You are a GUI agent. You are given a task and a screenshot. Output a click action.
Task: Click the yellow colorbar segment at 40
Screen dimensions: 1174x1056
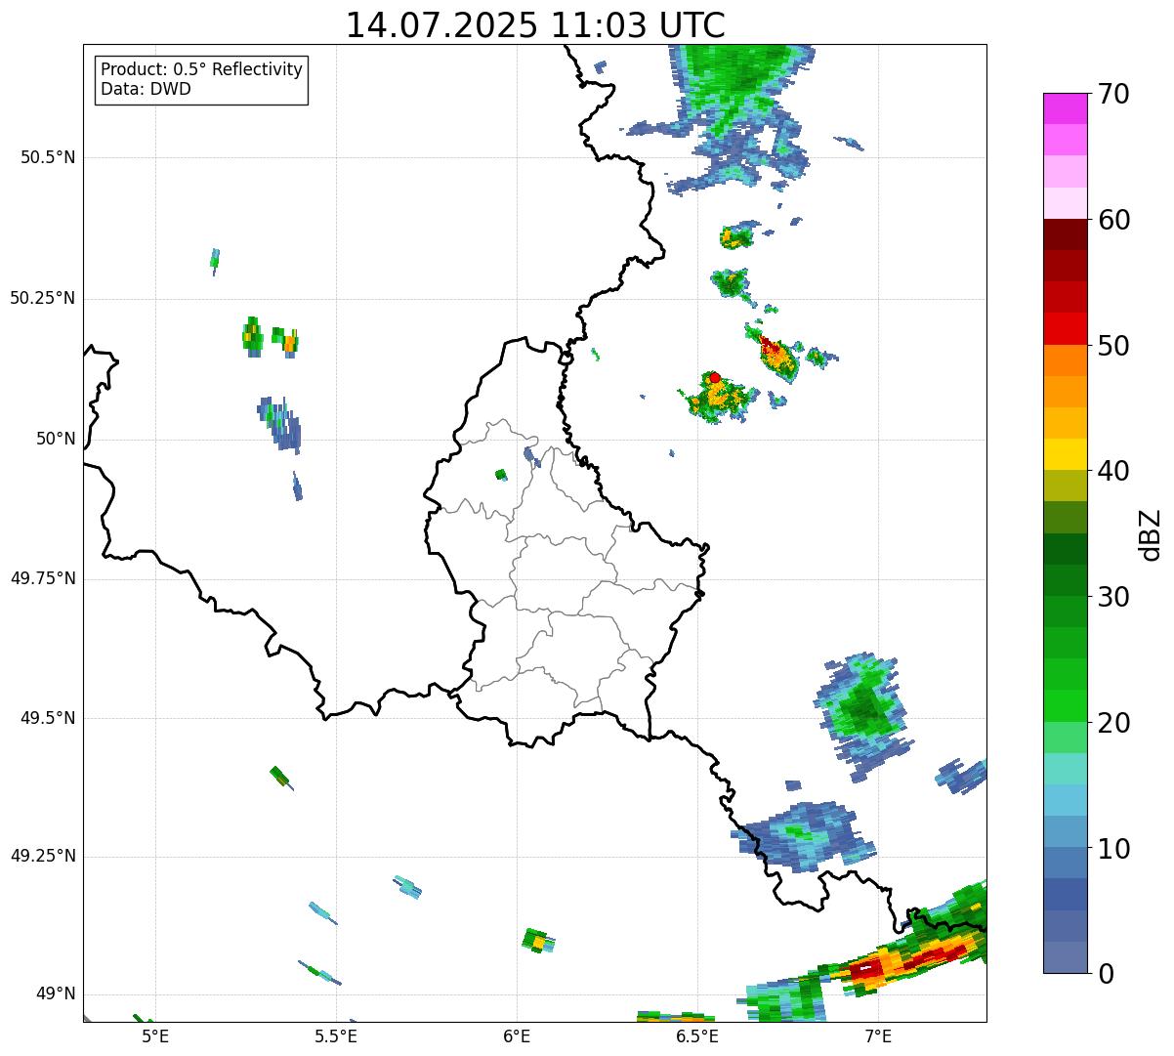(x=1065, y=455)
